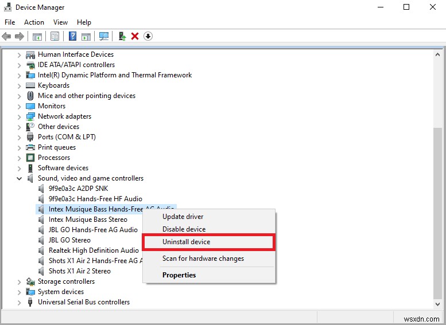Screen dimensions: 446x325
Task: Select JBL GO Stereo device
Action: tap(69, 240)
